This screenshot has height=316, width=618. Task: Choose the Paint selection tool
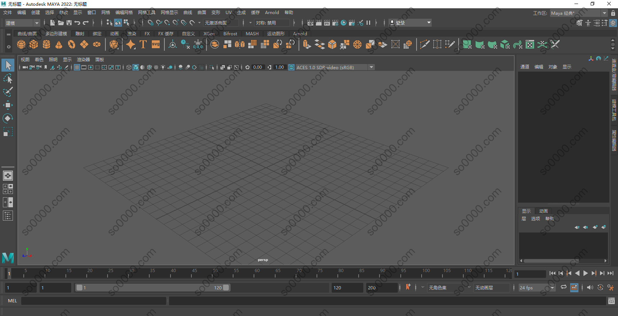8,92
